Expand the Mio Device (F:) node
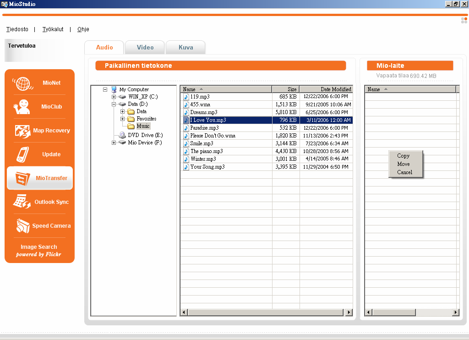The image size is (469, 340). click(x=114, y=143)
